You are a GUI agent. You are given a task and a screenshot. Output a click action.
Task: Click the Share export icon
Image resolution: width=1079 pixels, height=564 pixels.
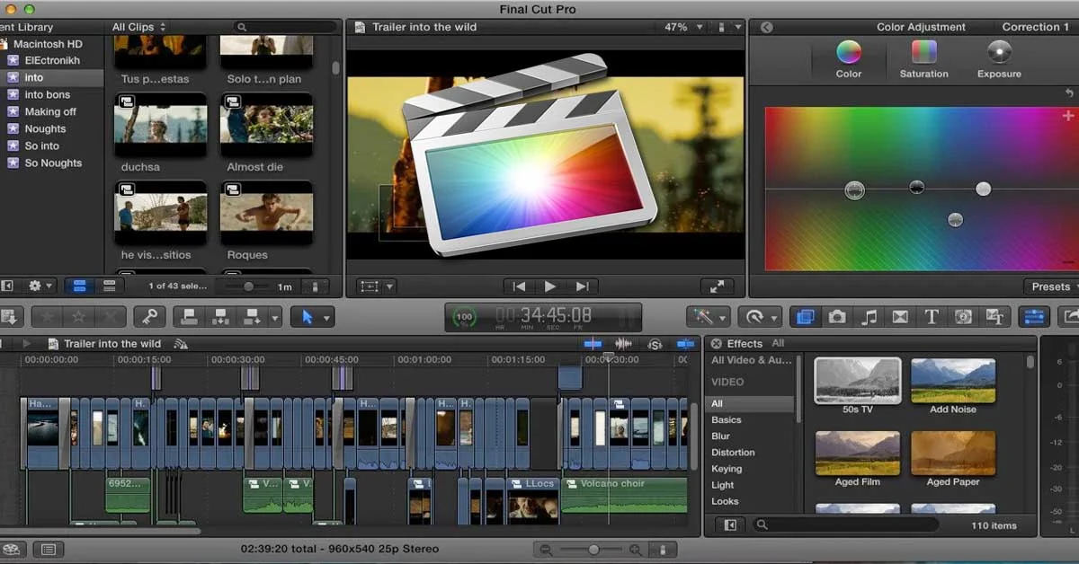(x=1070, y=316)
